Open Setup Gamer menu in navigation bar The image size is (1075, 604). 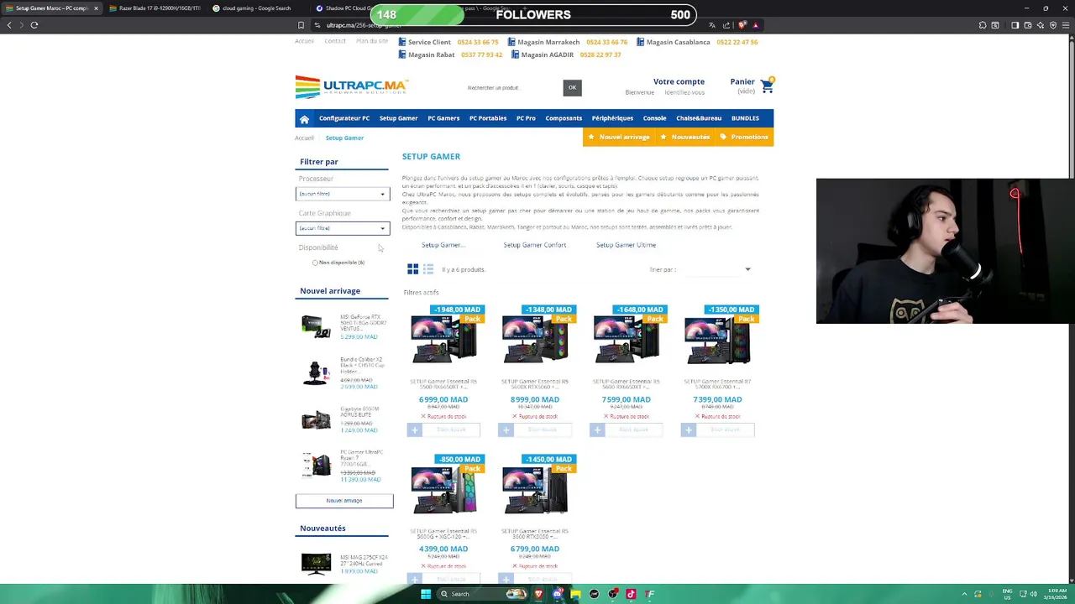pyautogui.click(x=398, y=118)
